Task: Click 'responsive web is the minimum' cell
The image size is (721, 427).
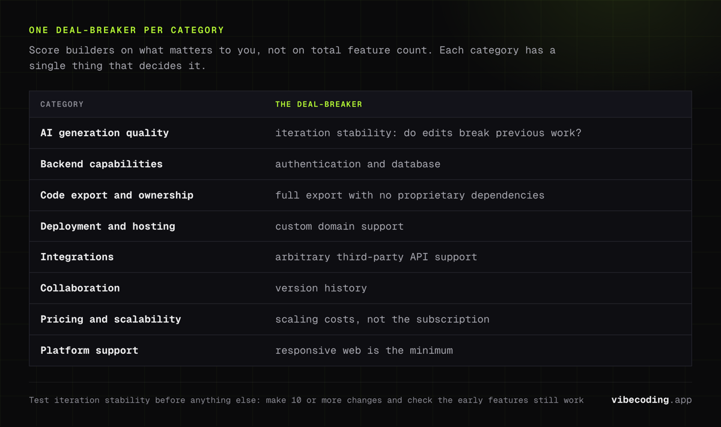Action: [364, 351]
